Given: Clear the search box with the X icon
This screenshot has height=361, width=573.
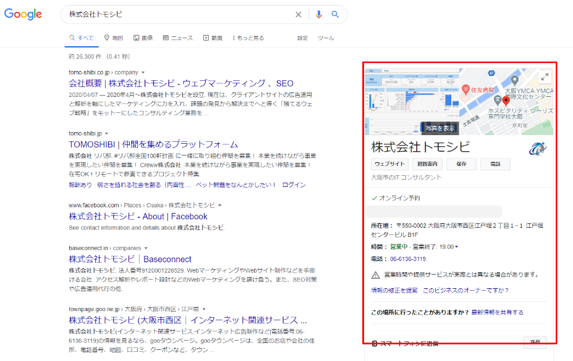Looking at the screenshot, I should point(299,15).
